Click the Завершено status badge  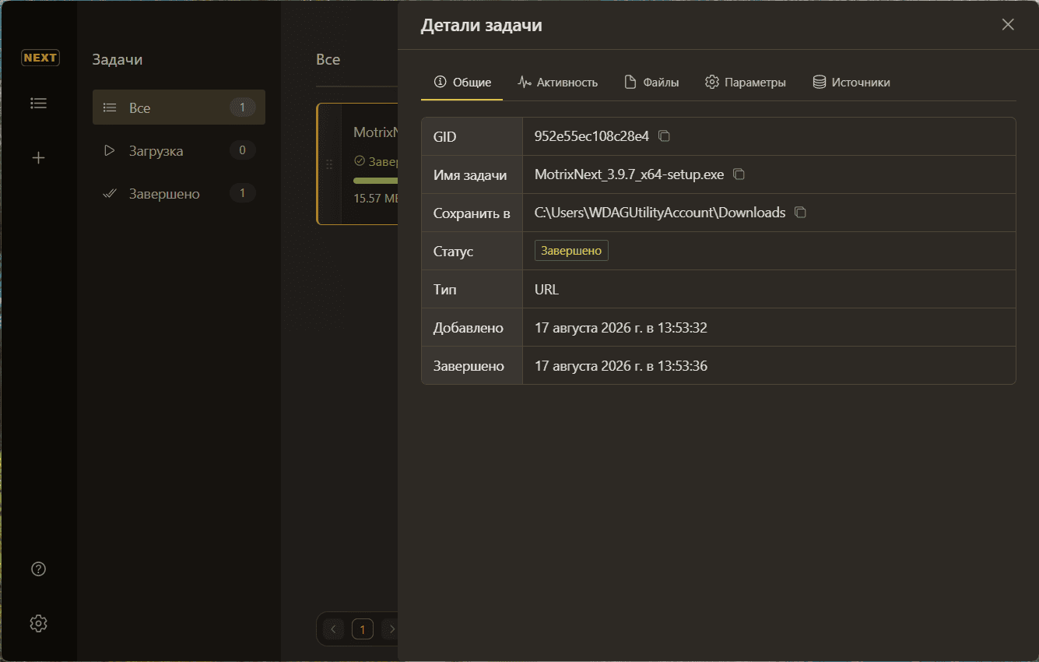click(571, 251)
